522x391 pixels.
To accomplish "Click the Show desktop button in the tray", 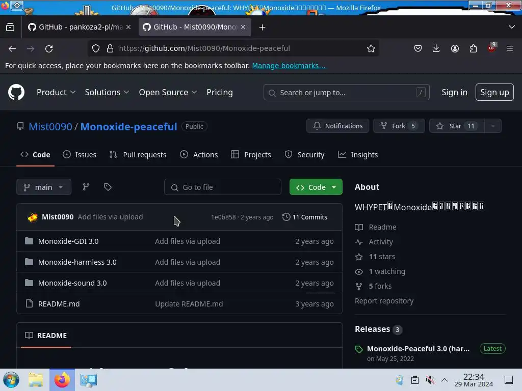I will click(509, 380).
